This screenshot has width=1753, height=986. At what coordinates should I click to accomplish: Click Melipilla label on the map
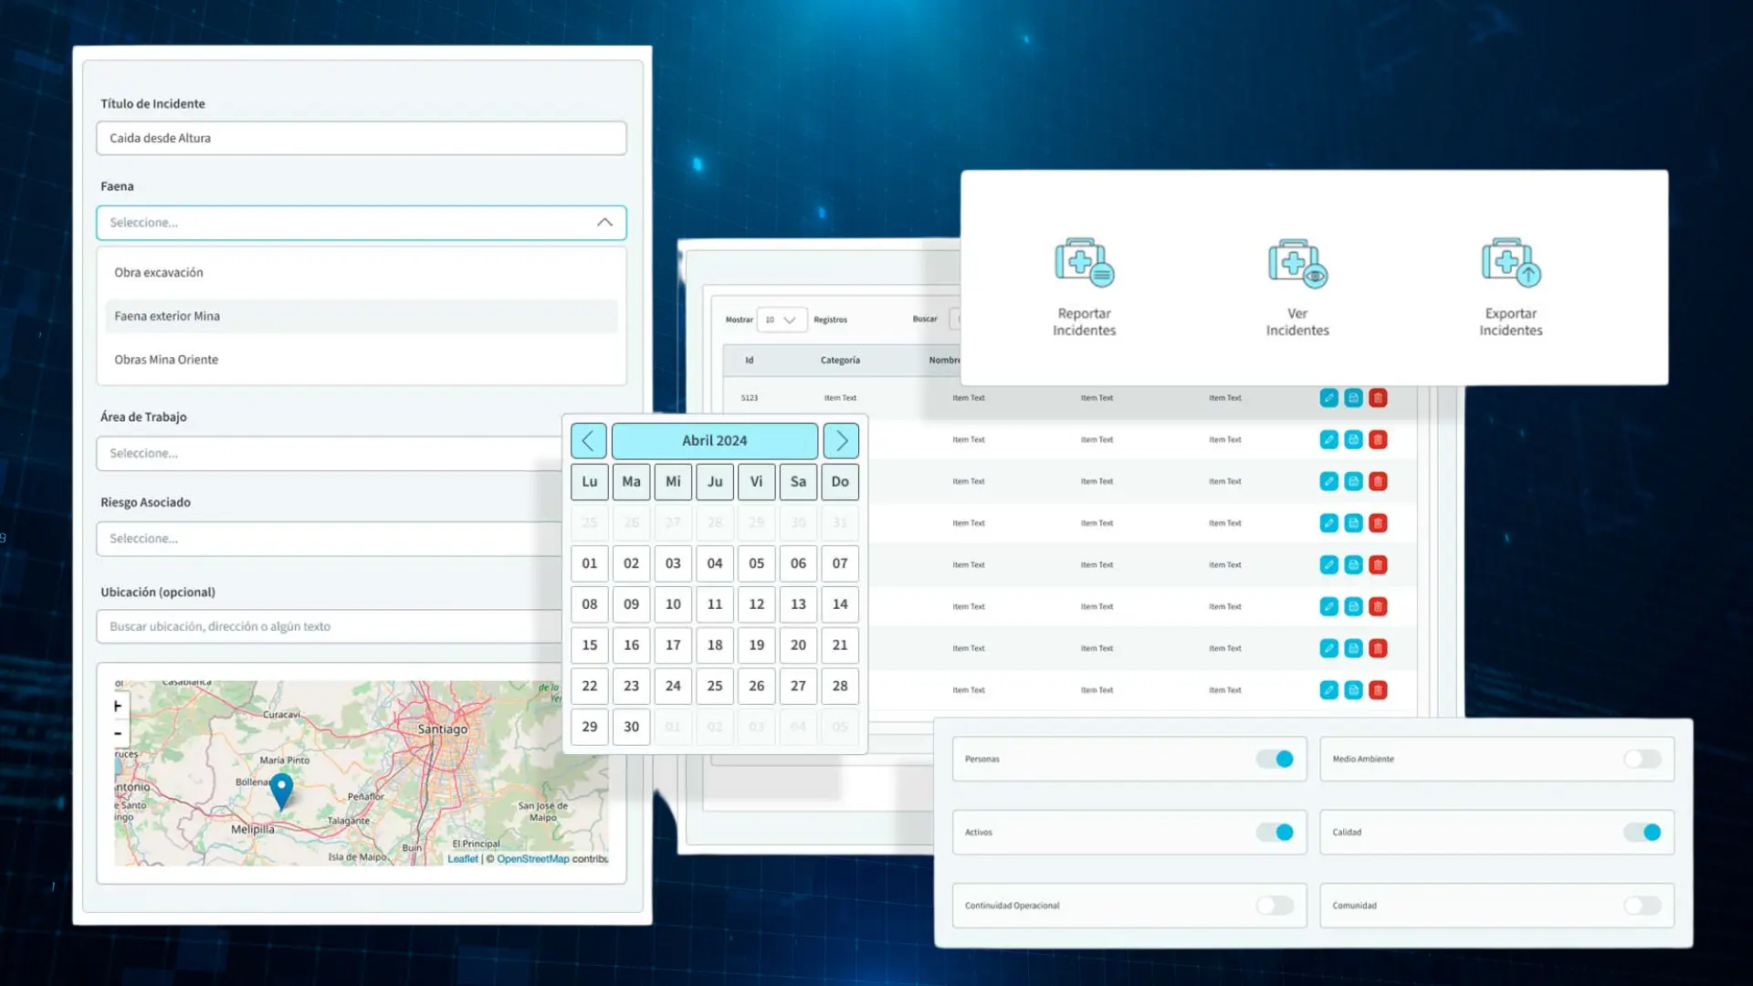coord(252,830)
